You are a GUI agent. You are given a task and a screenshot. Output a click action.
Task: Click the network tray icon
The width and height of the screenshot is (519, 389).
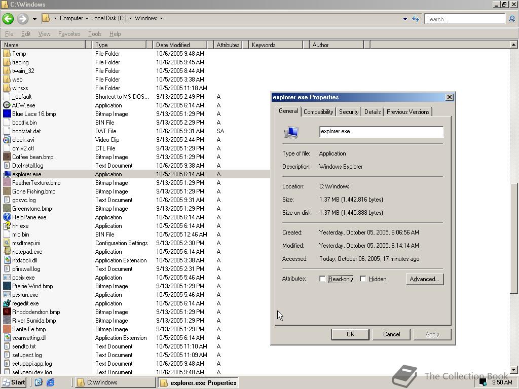pos(483,382)
